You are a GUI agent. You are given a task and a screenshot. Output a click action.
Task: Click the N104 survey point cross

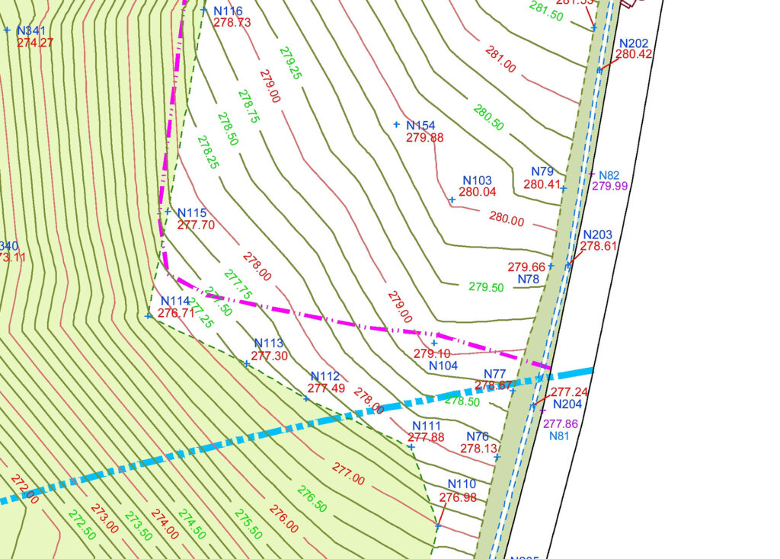point(434,343)
